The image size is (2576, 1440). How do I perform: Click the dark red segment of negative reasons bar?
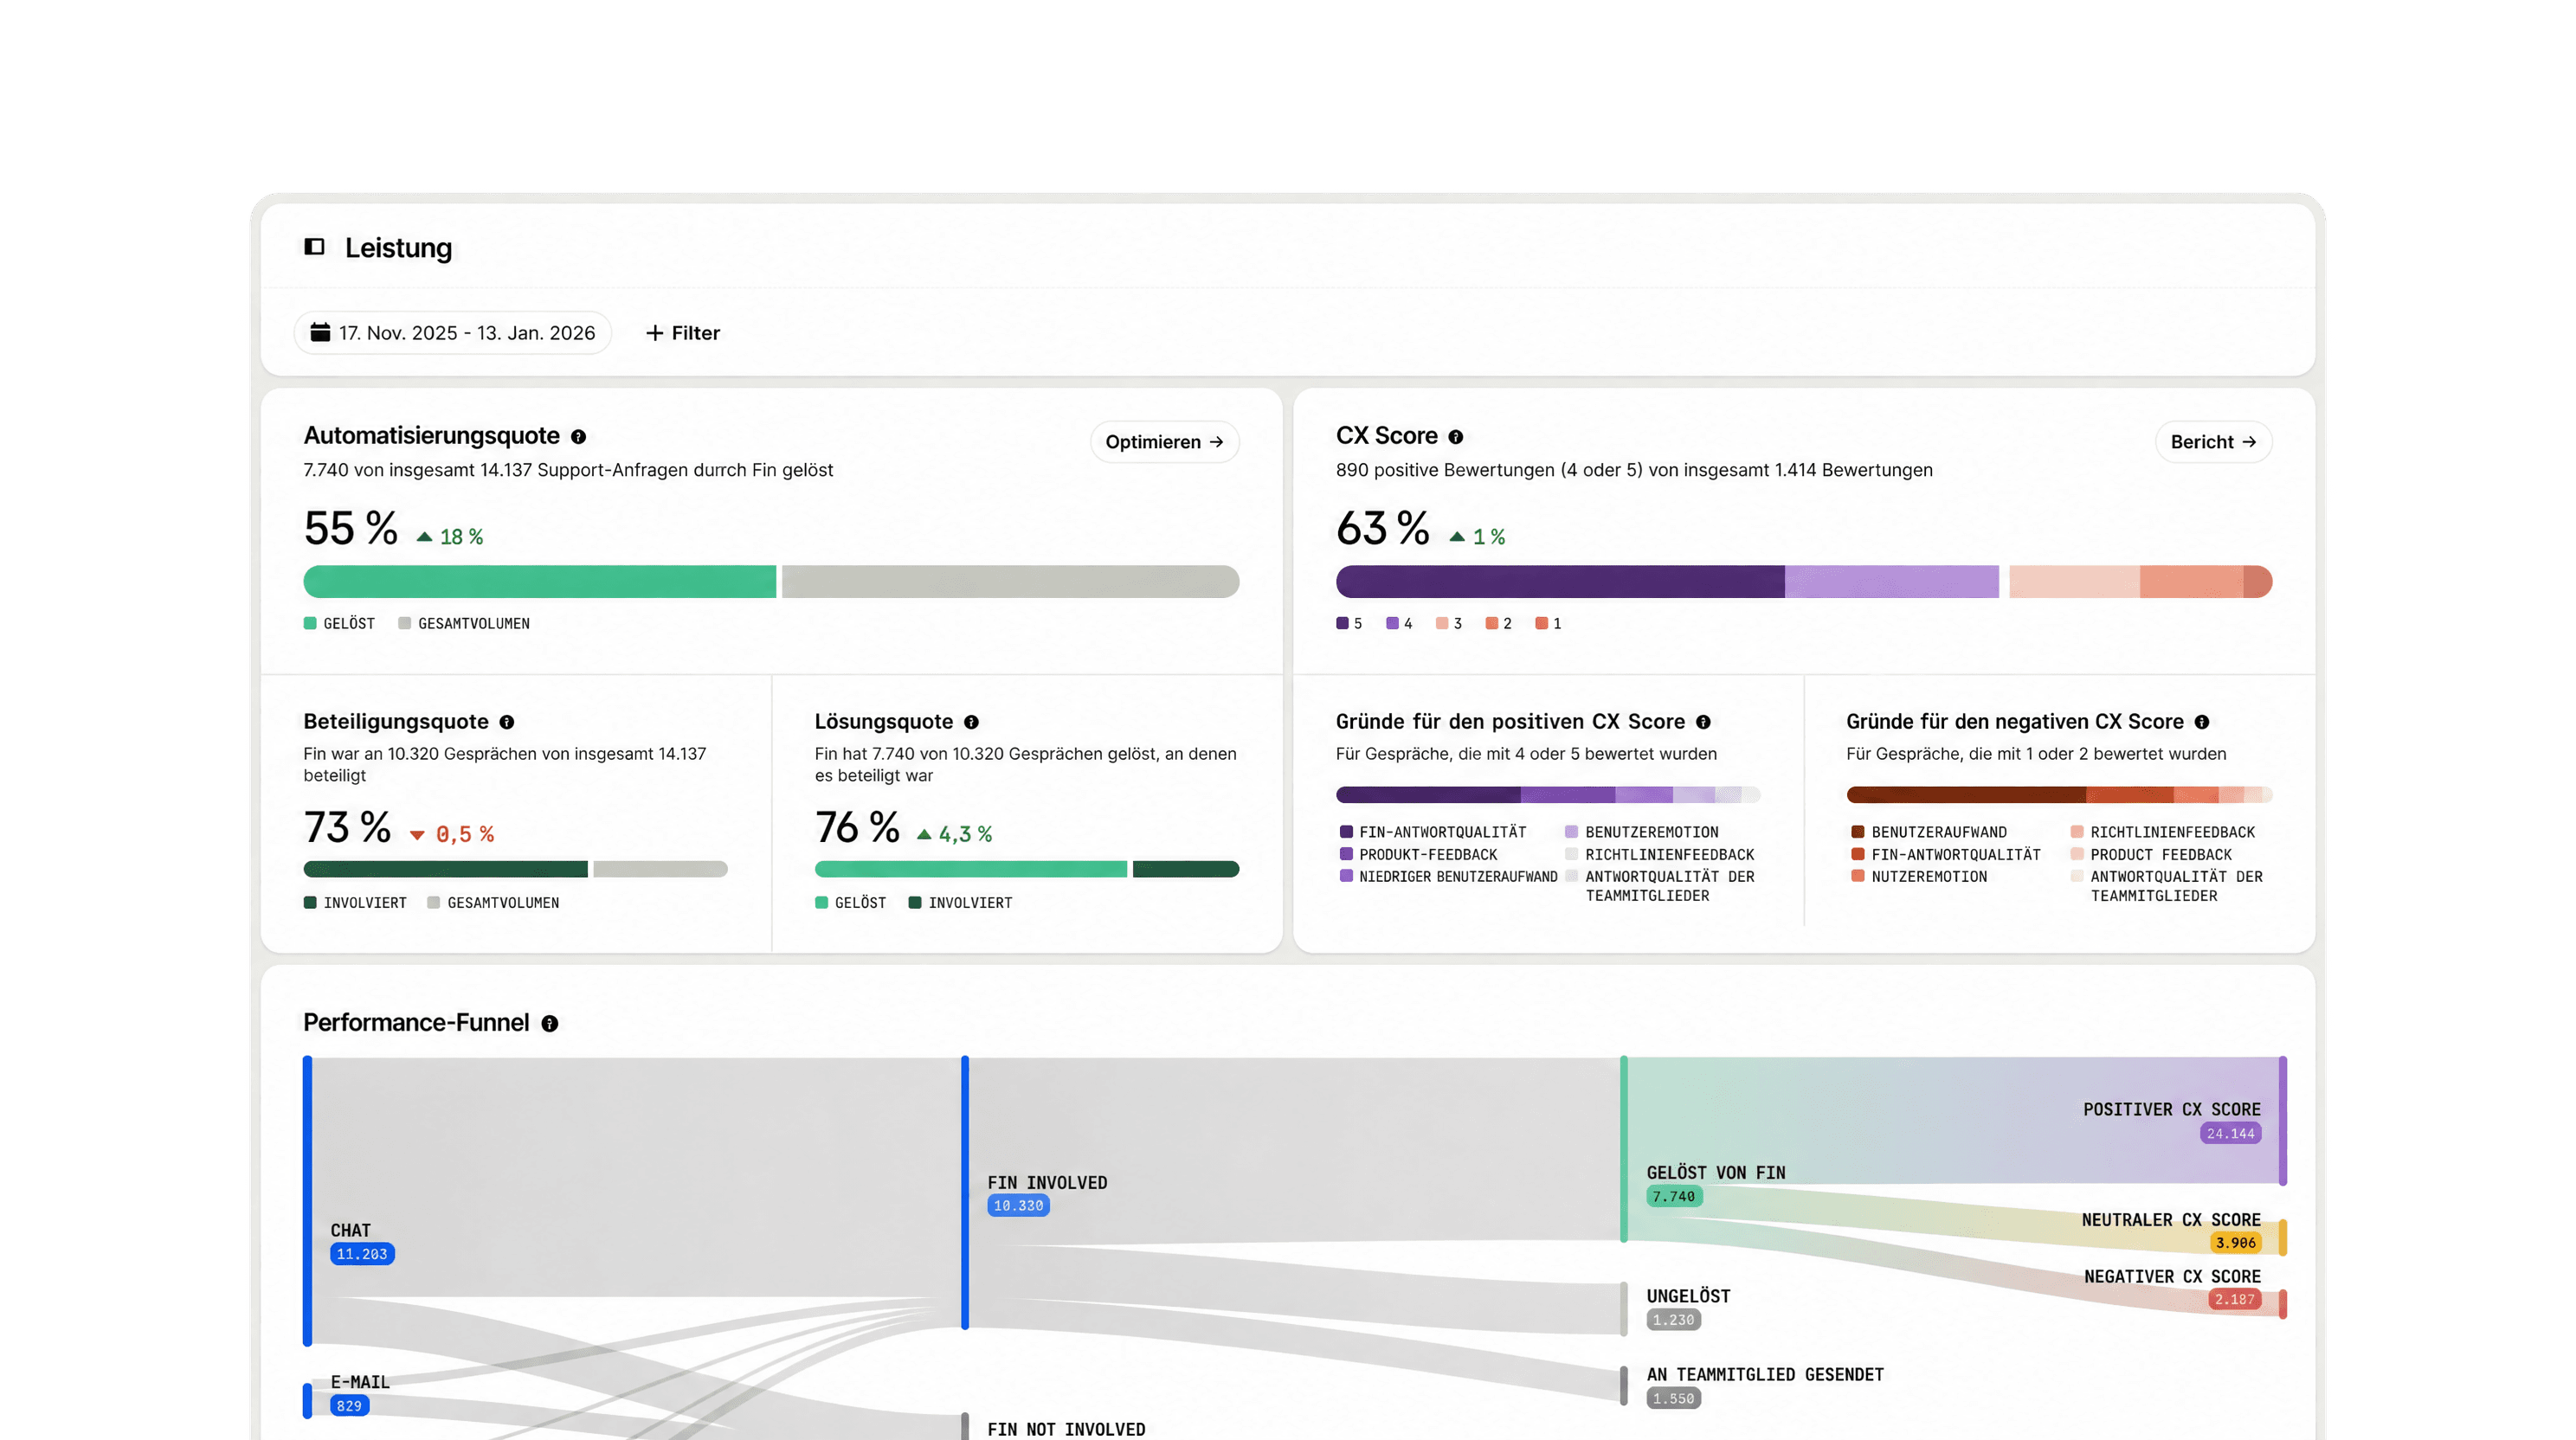pyautogui.click(x=1966, y=795)
